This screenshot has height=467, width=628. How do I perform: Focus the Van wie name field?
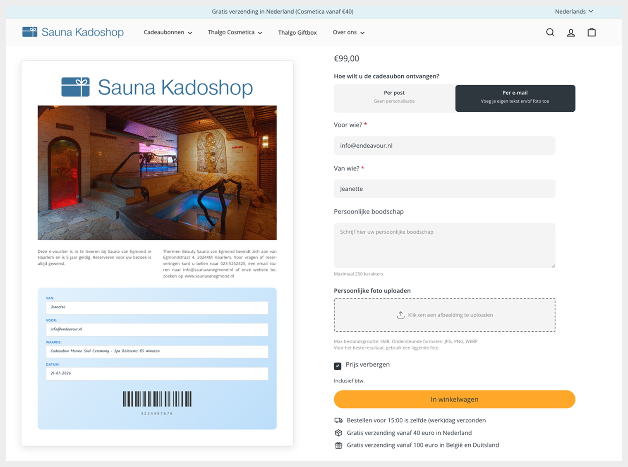click(445, 189)
